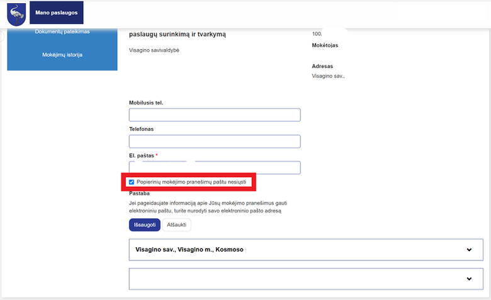
Task: Click into the Telefonas input field
Action: [215, 142]
